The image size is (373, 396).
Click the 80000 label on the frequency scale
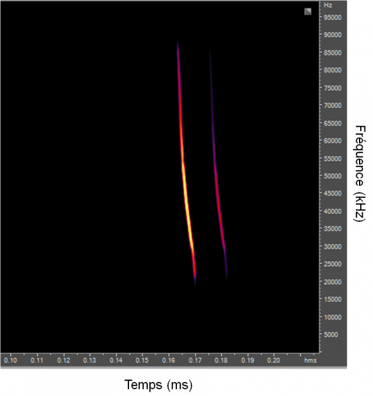(x=331, y=70)
